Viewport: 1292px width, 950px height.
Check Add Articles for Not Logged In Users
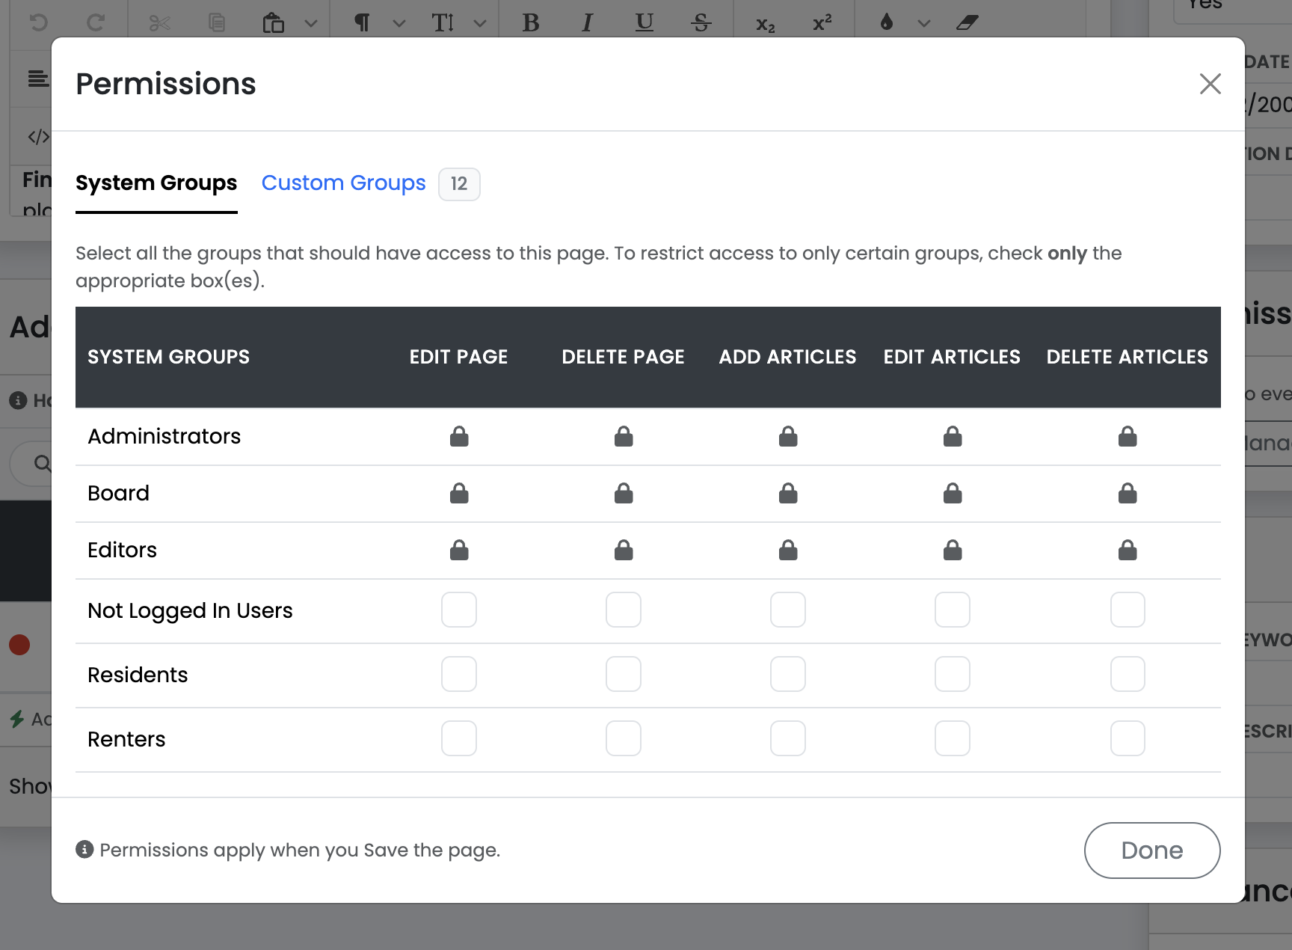(x=788, y=610)
